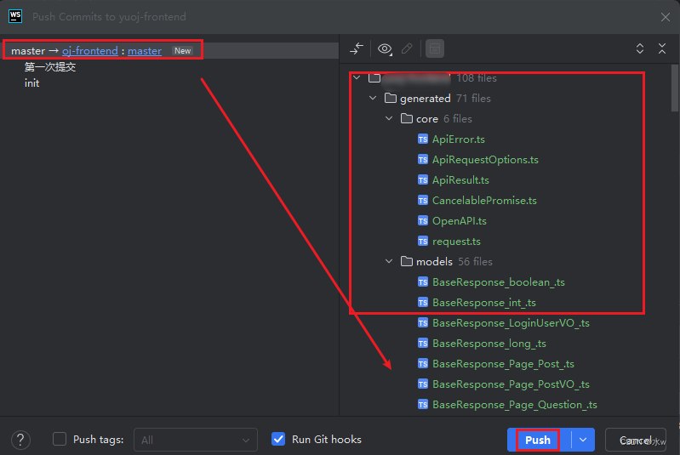Open the eye View Options menu
This screenshot has height=455, width=680.
pos(385,48)
